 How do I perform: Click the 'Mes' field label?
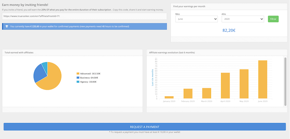click(x=178, y=14)
